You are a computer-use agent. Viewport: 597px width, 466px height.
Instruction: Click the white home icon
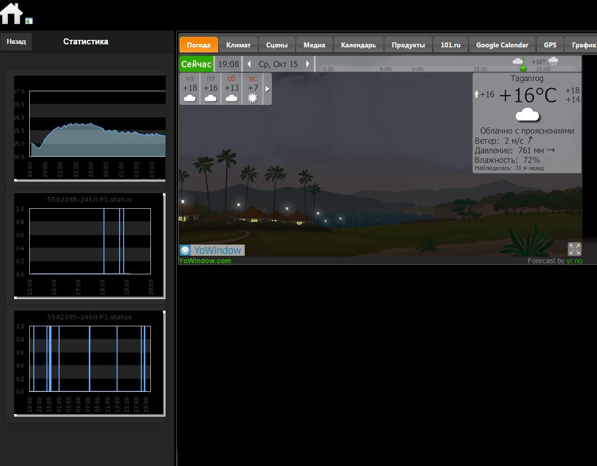click(12, 13)
